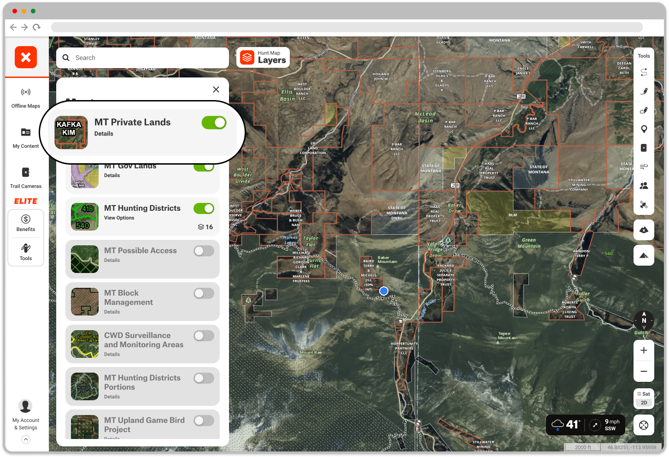
Task: Zoom out with the minus button
Action: point(644,371)
